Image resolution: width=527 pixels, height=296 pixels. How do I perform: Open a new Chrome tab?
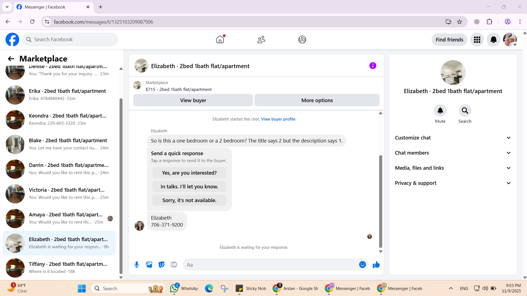click(101, 7)
